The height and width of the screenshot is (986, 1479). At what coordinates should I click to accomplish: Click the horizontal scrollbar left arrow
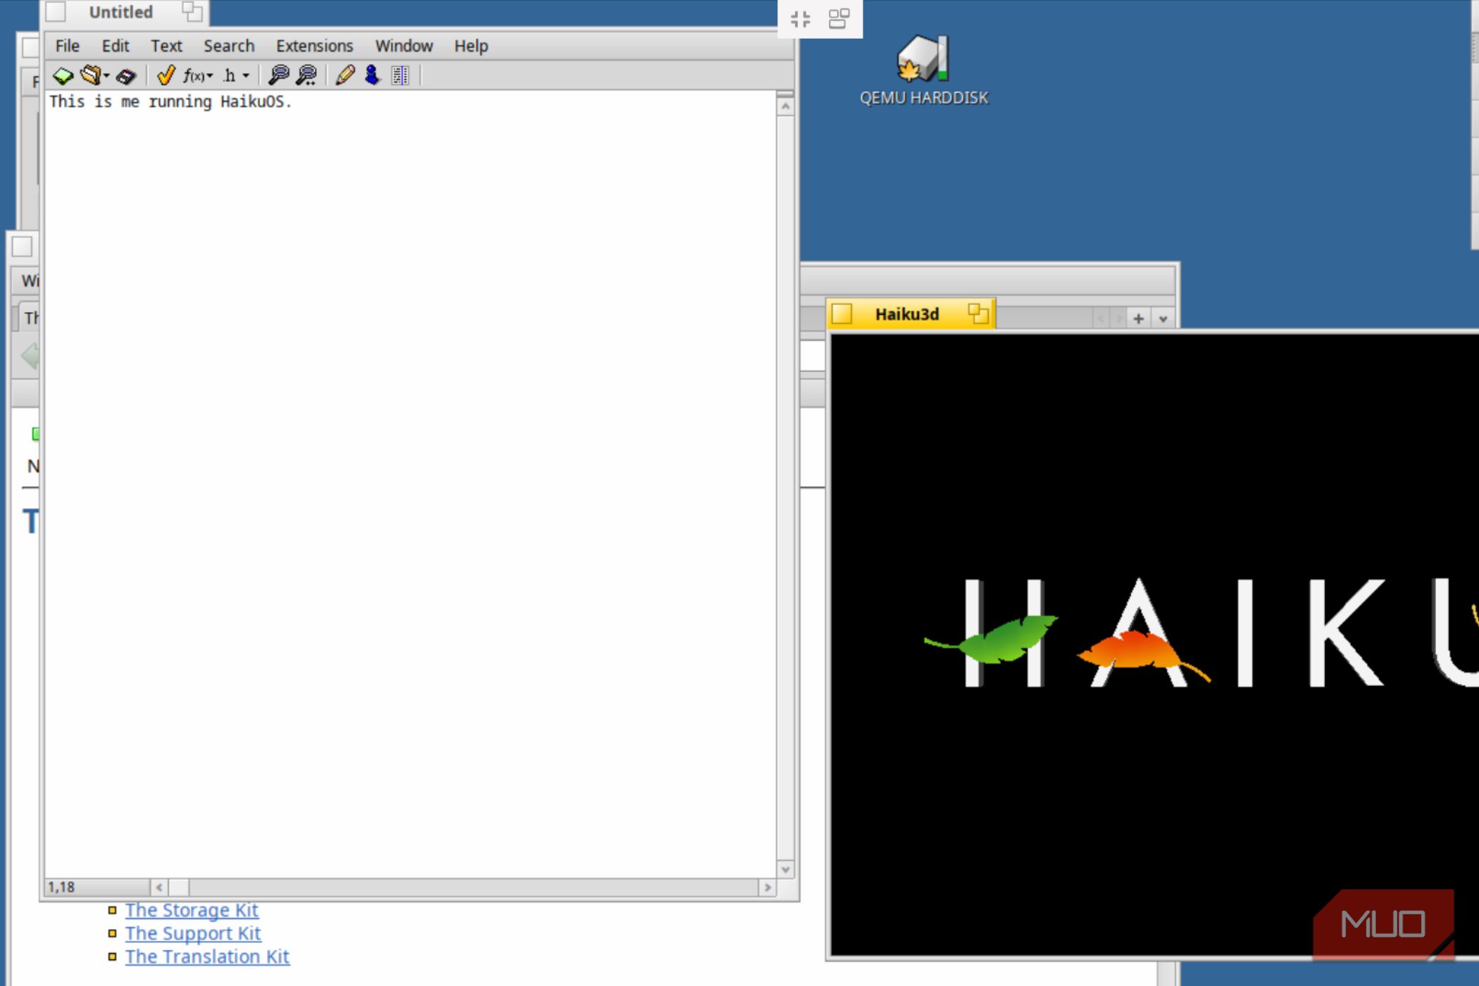tap(159, 887)
